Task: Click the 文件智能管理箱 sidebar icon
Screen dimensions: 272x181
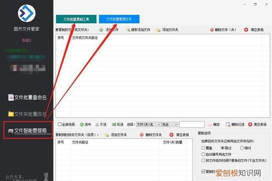Action: [11, 131]
